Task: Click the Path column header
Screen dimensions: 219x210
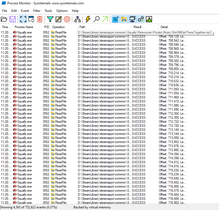Action: tap(105, 27)
